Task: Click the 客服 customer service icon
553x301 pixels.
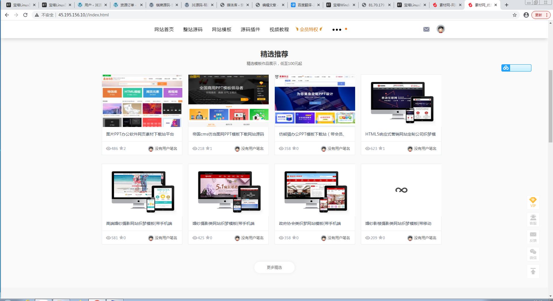Action: tap(533, 219)
